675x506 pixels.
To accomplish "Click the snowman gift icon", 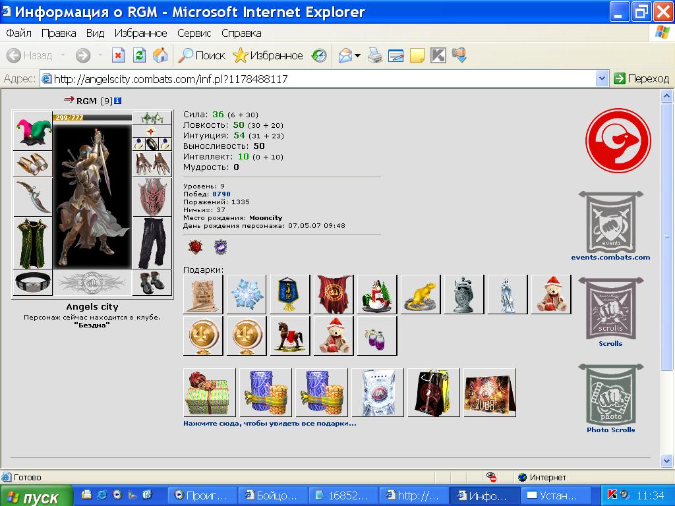I will click(x=377, y=295).
